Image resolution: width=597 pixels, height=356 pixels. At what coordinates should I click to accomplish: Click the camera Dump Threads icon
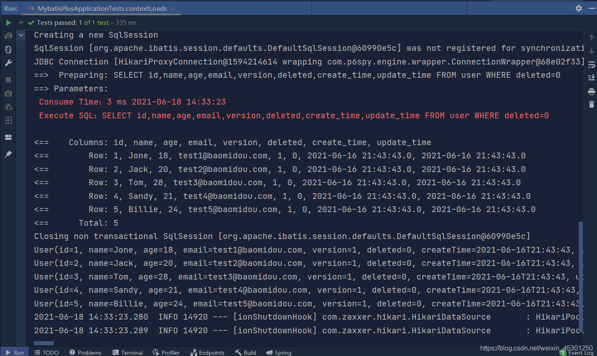tap(8, 94)
